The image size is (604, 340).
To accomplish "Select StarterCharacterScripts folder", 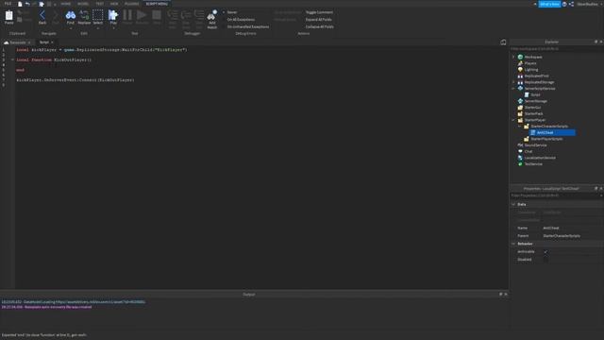I will [x=549, y=127].
